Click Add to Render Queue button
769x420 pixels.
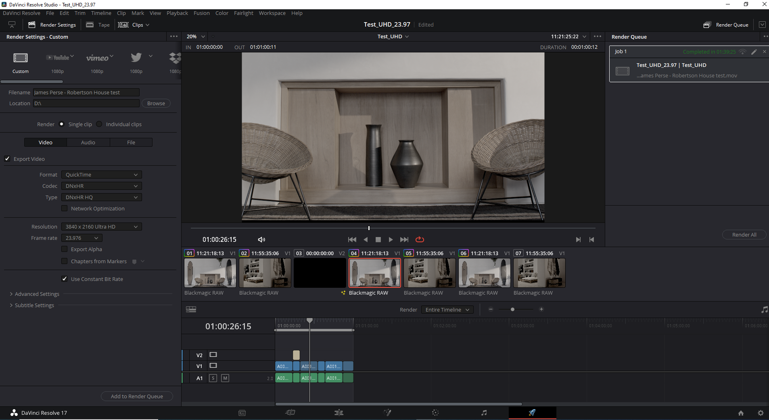pos(137,396)
